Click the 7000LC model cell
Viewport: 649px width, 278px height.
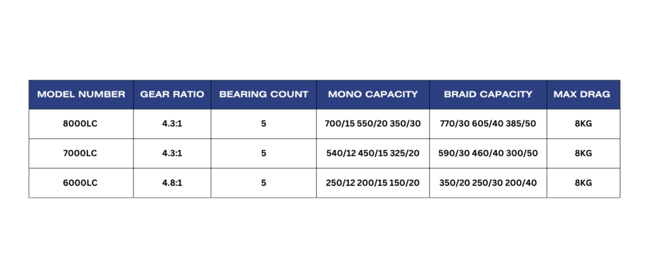click(x=81, y=153)
